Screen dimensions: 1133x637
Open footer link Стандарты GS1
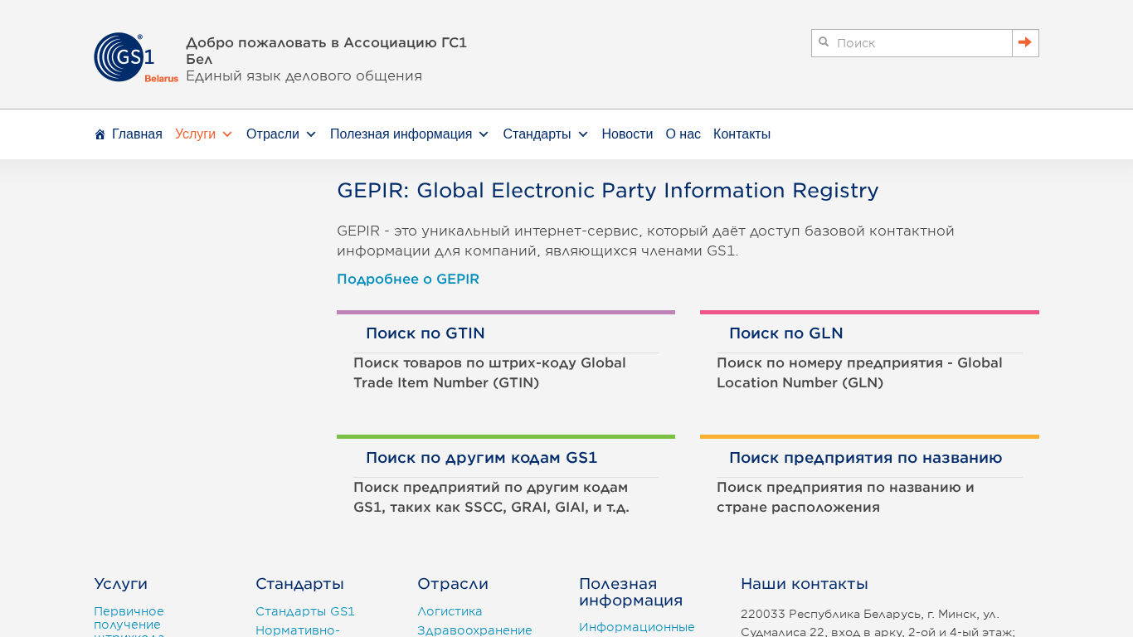(x=305, y=611)
